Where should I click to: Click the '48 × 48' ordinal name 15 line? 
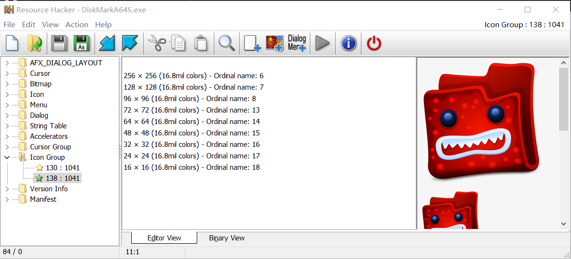191,133
